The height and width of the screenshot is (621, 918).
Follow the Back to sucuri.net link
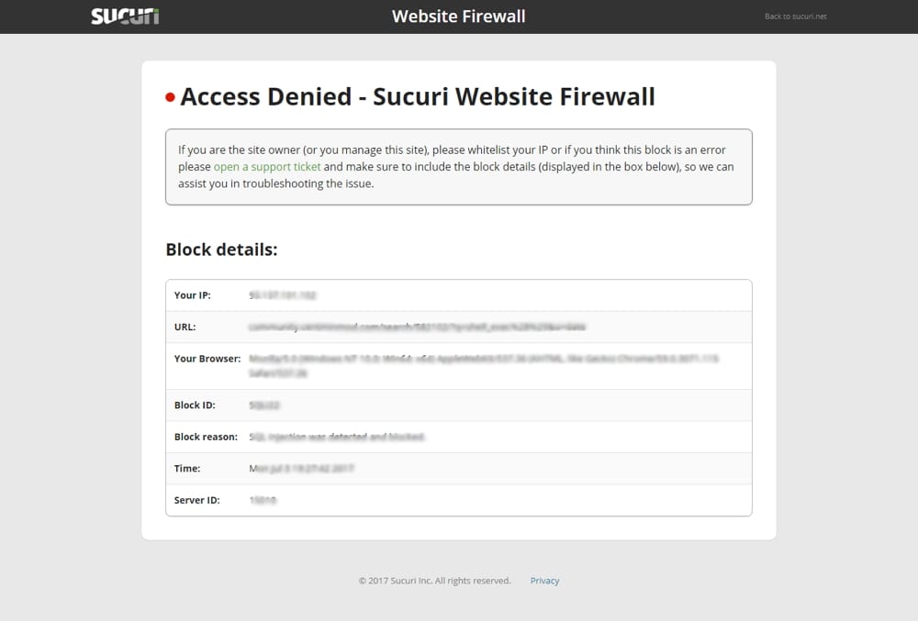796,17
